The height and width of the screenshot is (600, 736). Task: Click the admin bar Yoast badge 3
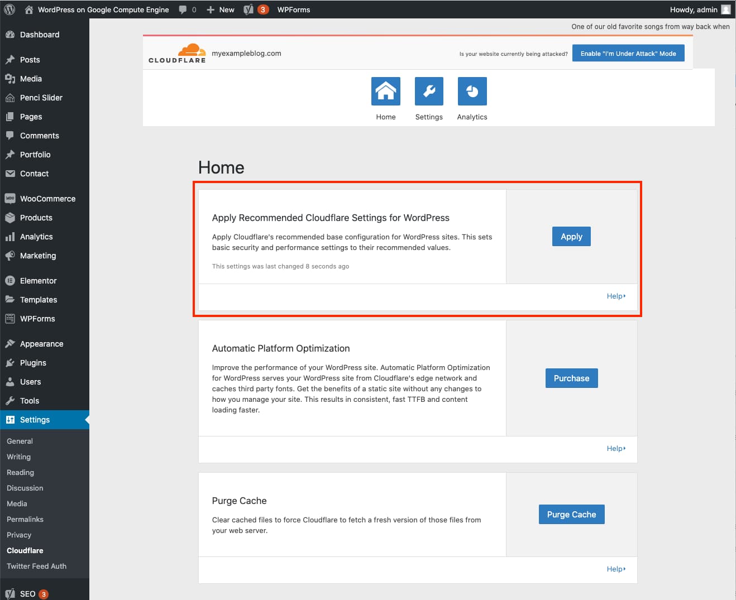[x=263, y=9]
